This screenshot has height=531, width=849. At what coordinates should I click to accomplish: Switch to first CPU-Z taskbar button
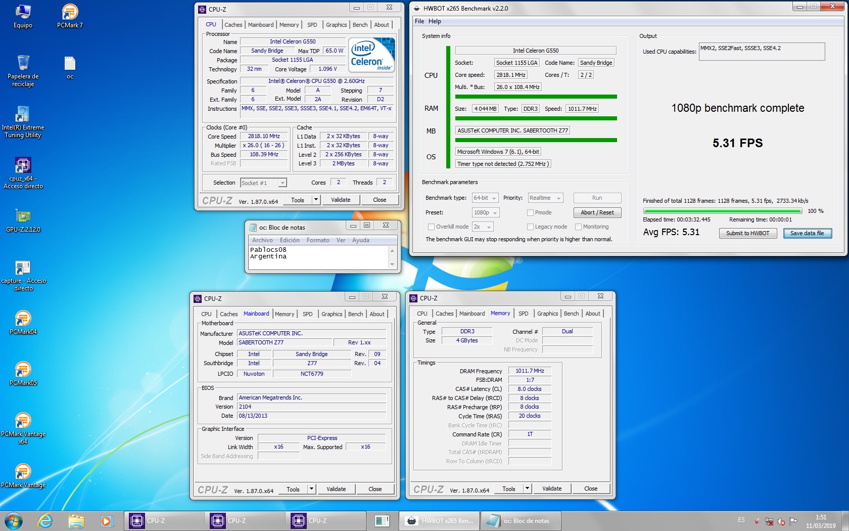(164, 521)
